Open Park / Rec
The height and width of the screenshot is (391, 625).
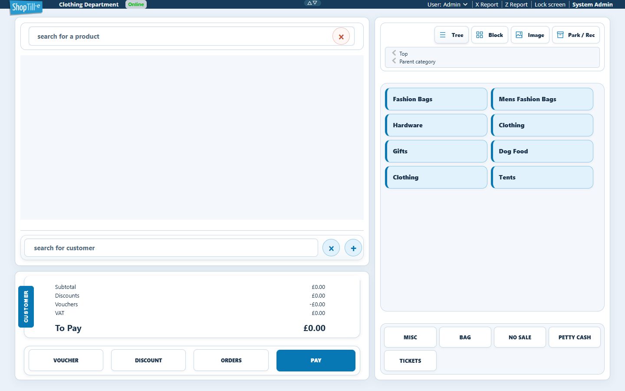[576, 35]
